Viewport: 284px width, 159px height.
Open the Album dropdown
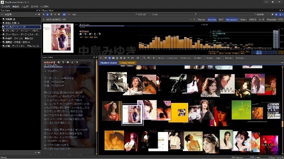(x=229, y=58)
